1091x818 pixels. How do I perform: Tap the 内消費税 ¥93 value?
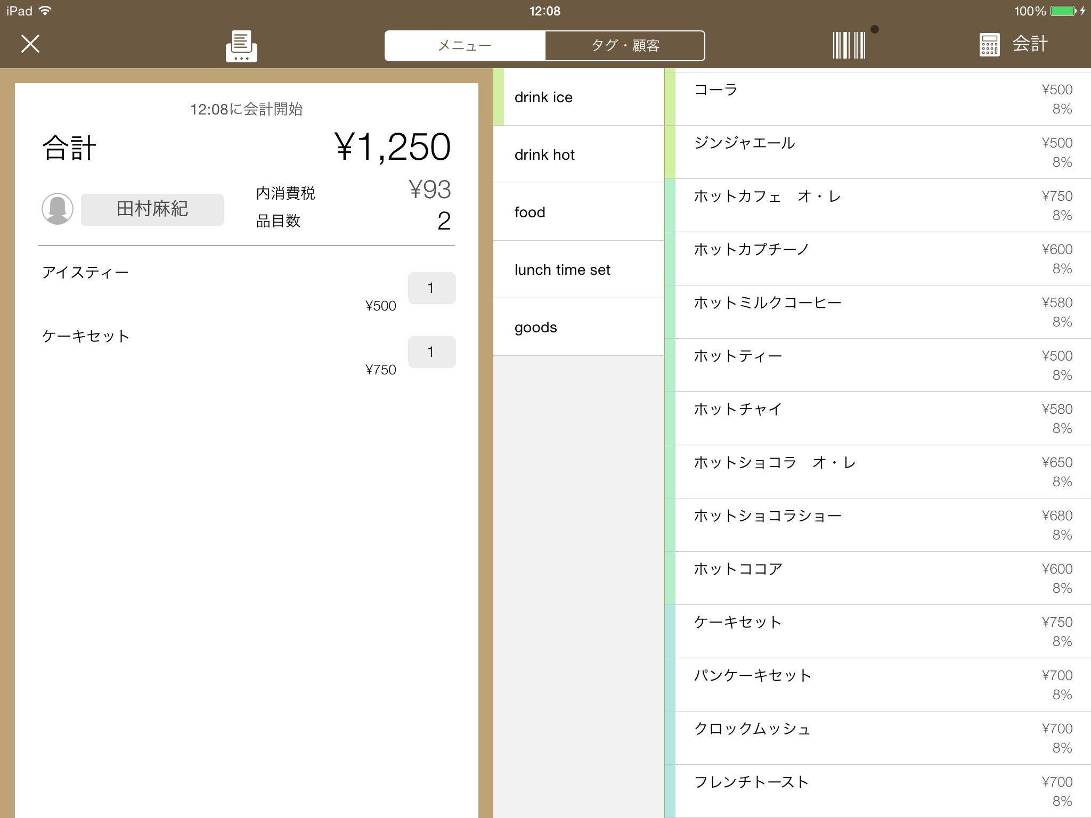point(430,190)
